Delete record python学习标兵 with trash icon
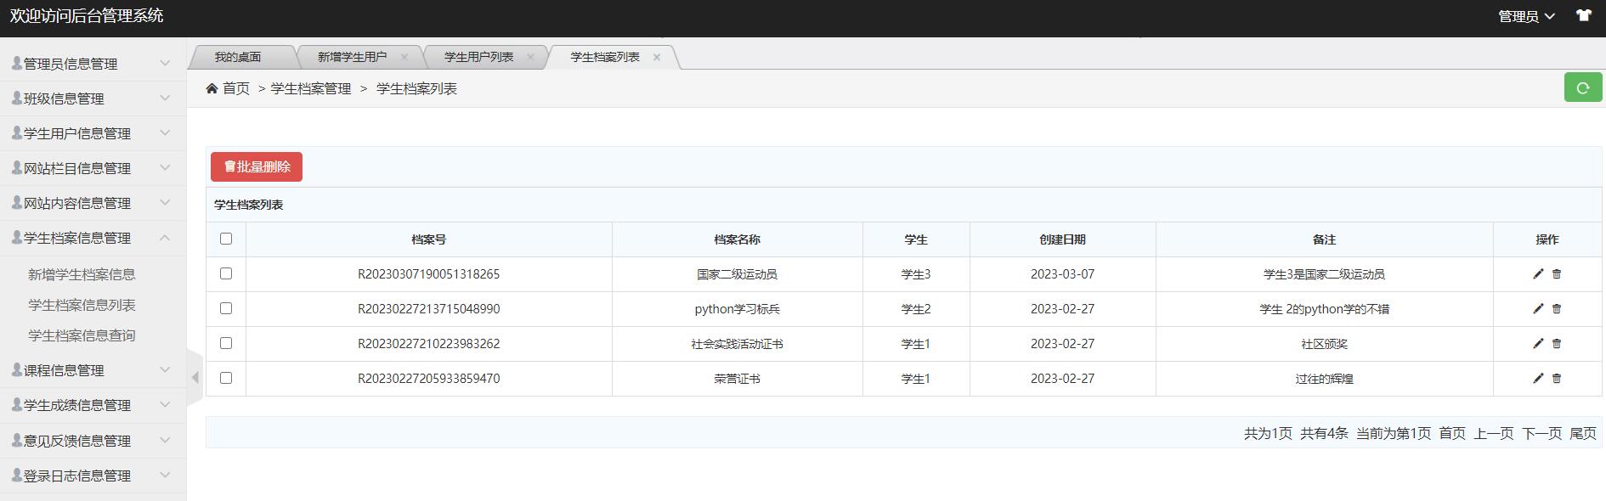 click(1557, 309)
